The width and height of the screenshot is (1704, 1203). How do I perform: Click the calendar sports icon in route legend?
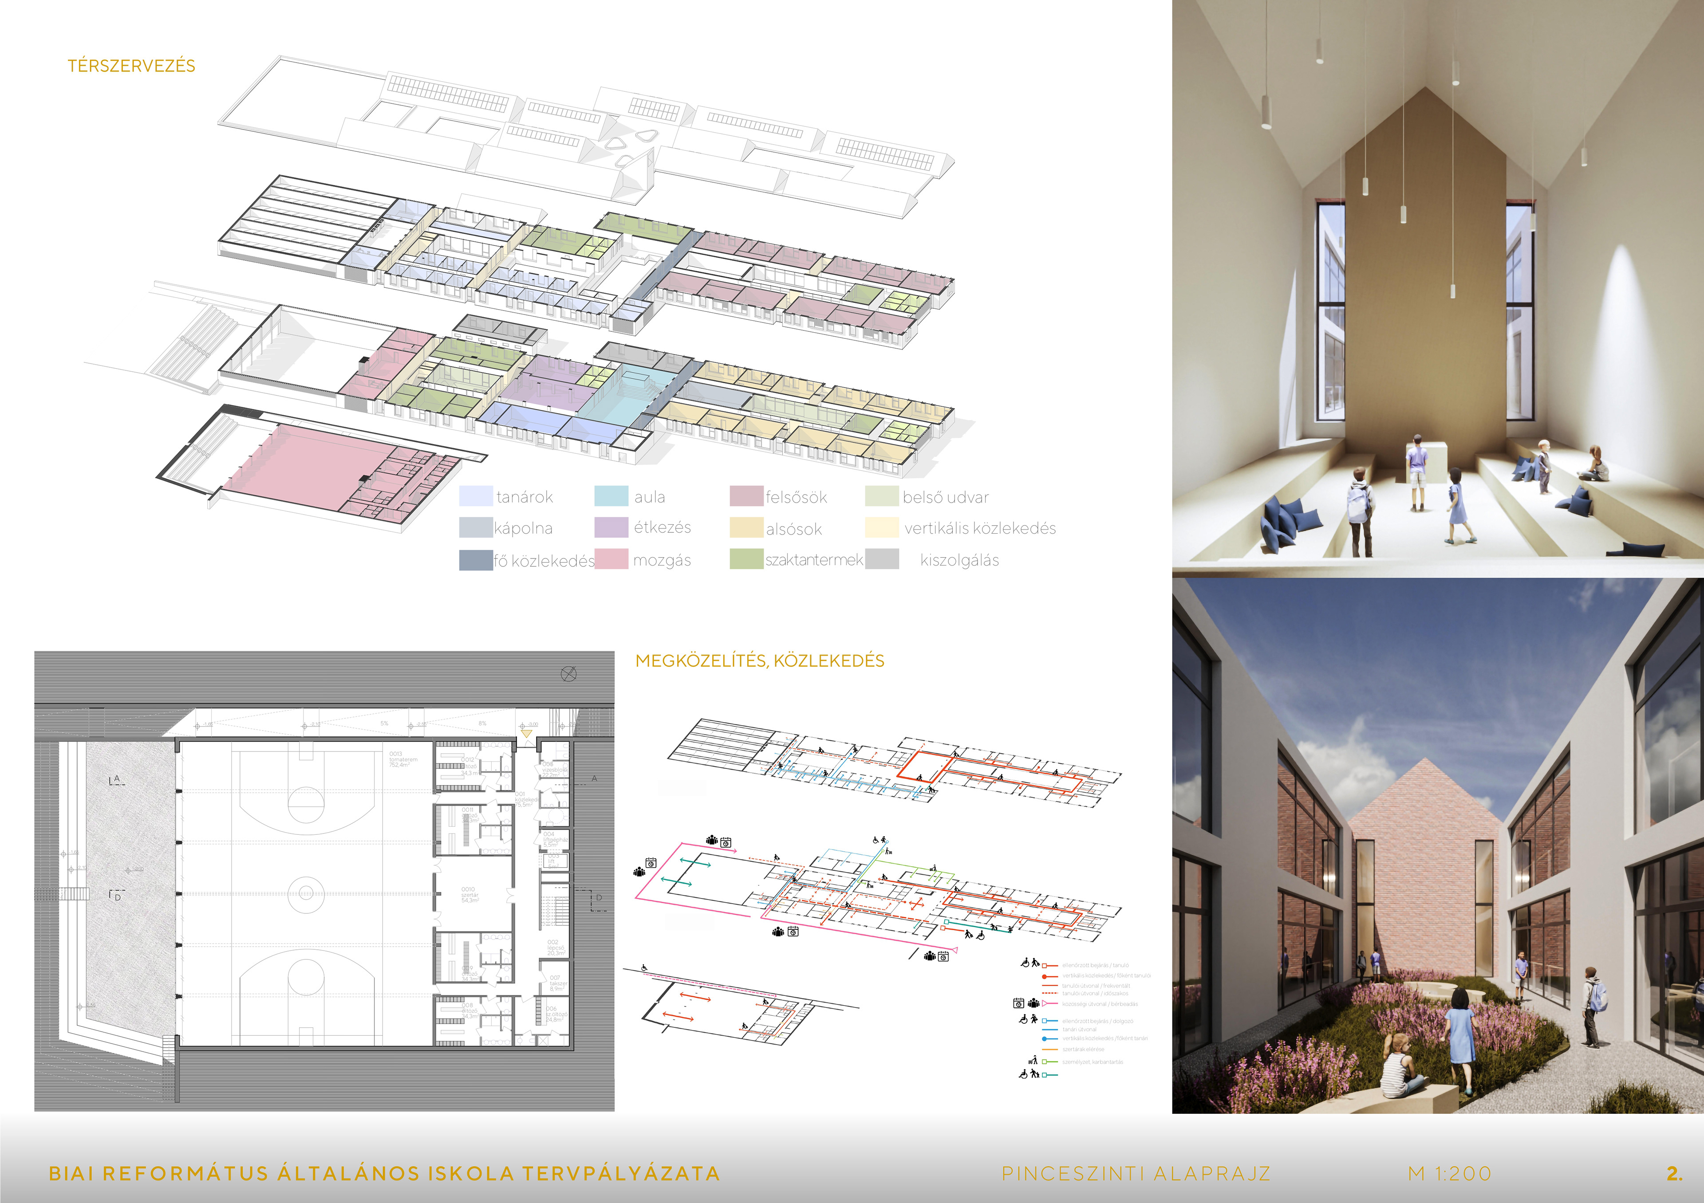pos(1019,1003)
